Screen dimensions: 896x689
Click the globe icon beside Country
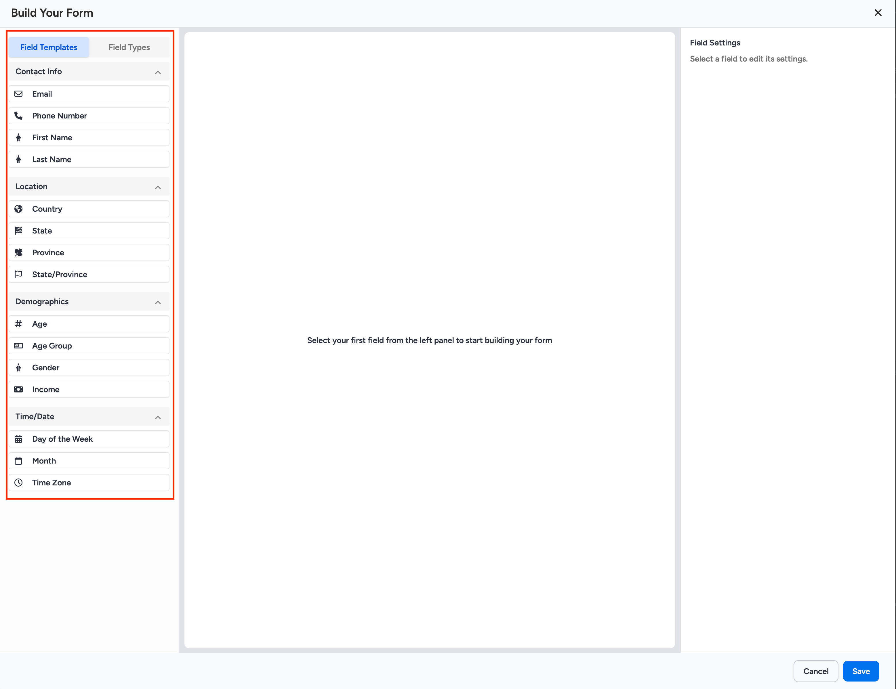pyautogui.click(x=18, y=209)
